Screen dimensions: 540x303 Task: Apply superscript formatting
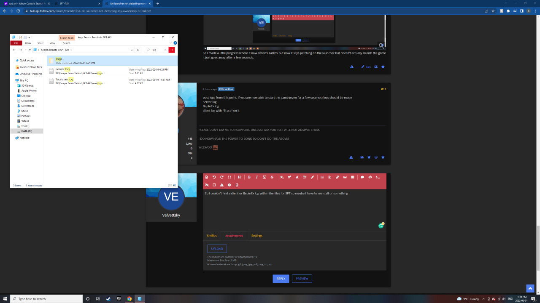pos(289,177)
